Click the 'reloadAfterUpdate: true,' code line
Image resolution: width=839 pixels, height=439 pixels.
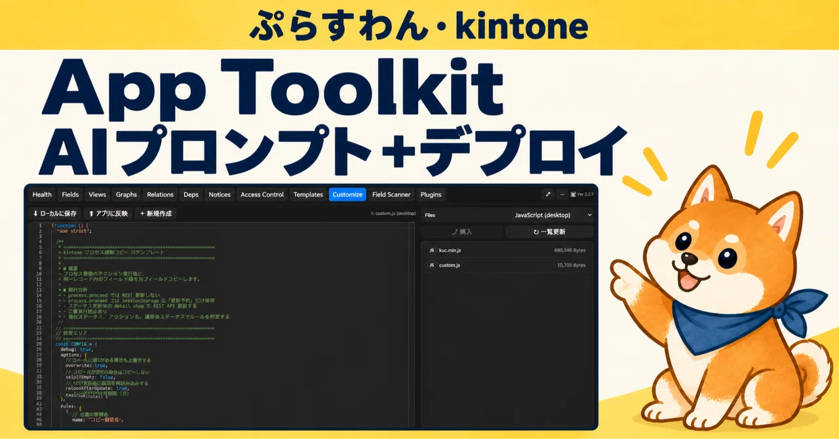pos(97,388)
